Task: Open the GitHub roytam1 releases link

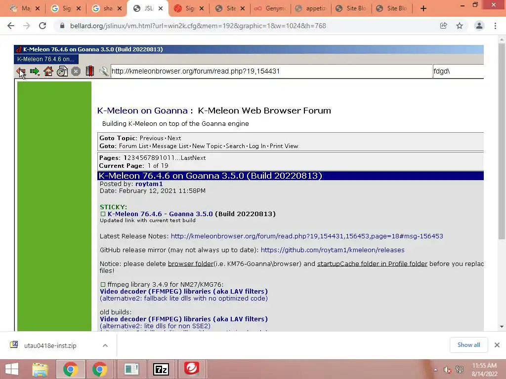Action: click(x=333, y=250)
